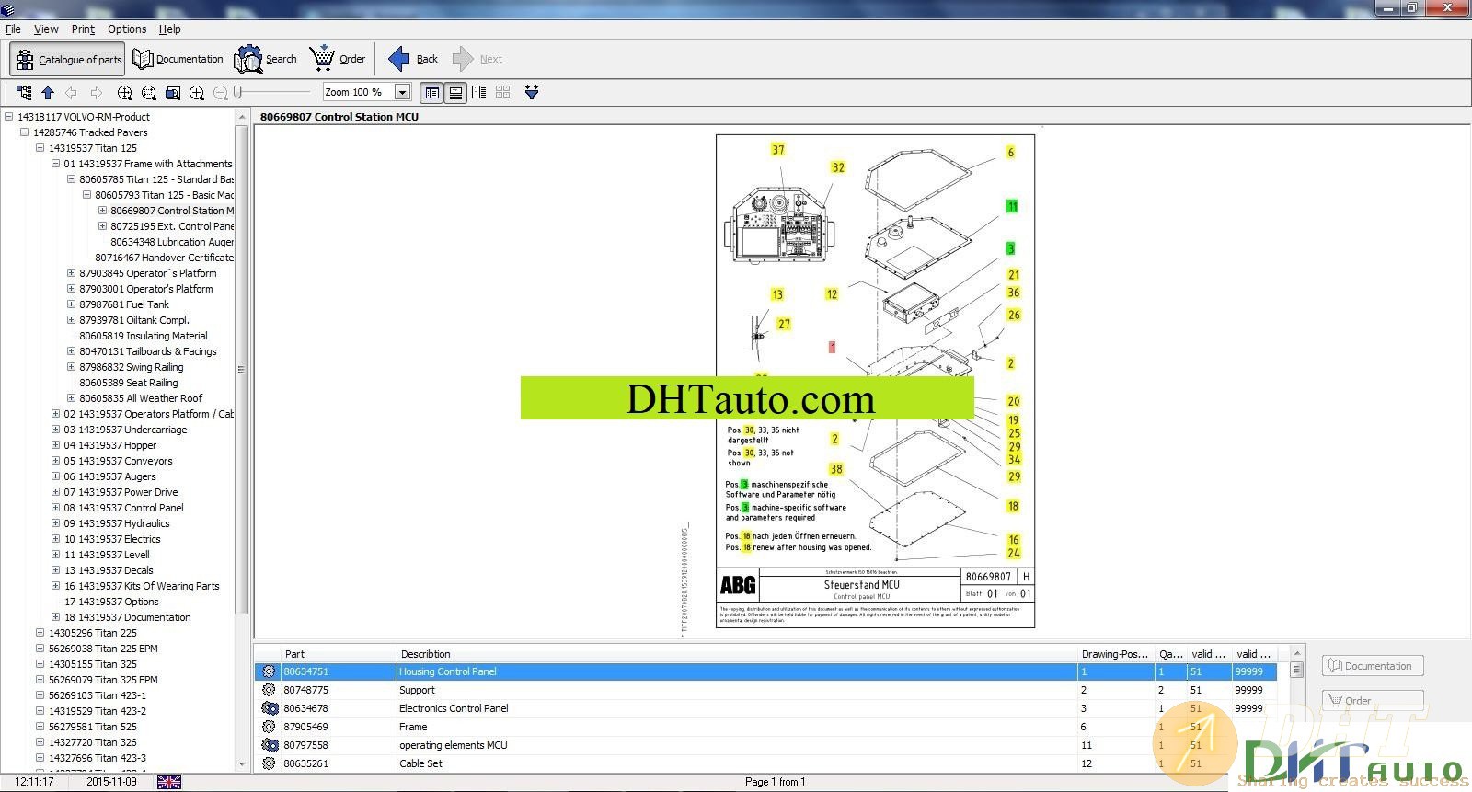Open the filter funnel icon
Image resolution: width=1472 pixels, height=792 pixels.
coord(532,92)
